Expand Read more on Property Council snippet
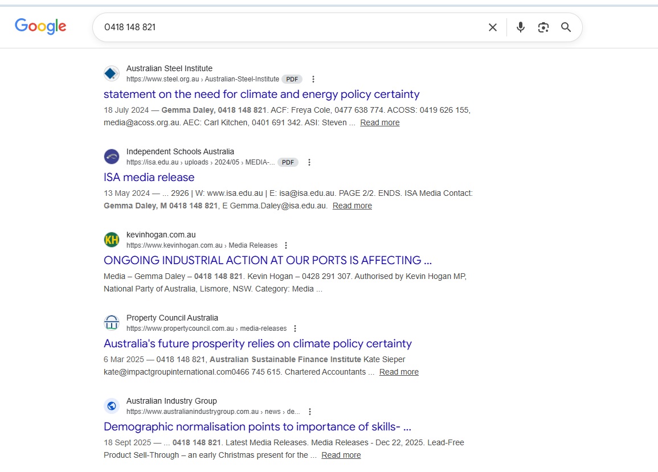The height and width of the screenshot is (472, 658). click(x=399, y=372)
